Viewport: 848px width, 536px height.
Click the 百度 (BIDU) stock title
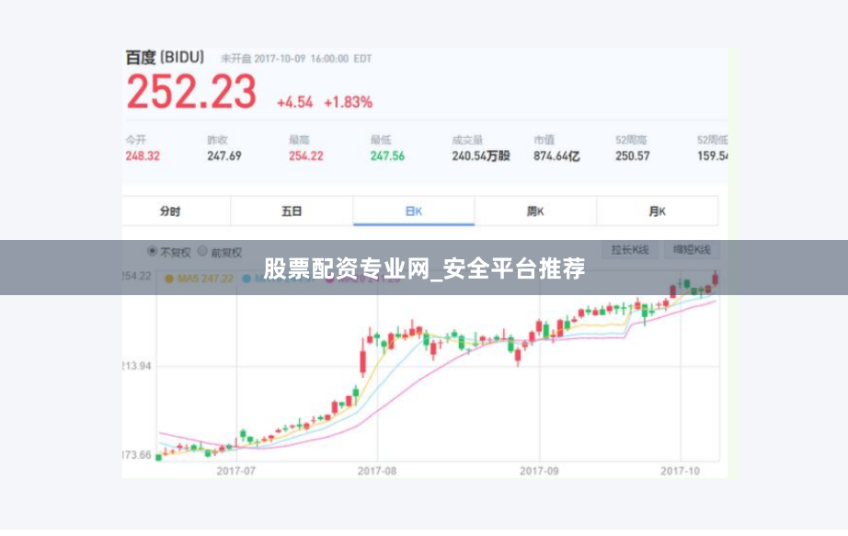(x=165, y=57)
